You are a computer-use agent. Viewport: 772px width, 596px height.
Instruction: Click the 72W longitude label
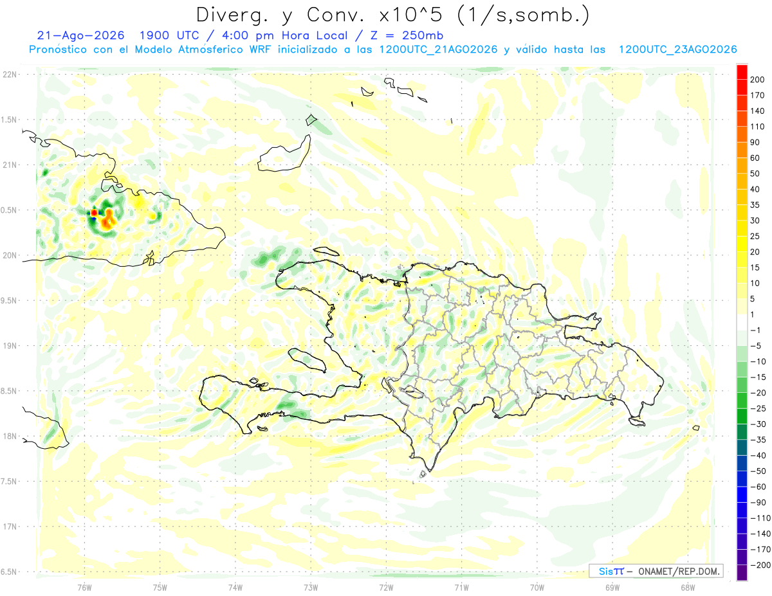(386, 587)
